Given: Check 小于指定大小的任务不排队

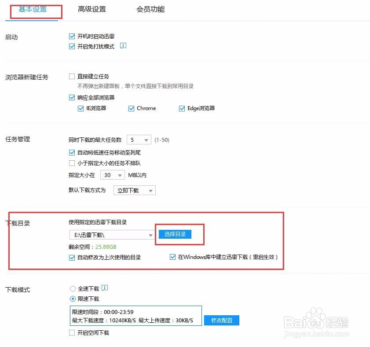Looking at the screenshot, I should click(x=72, y=163).
